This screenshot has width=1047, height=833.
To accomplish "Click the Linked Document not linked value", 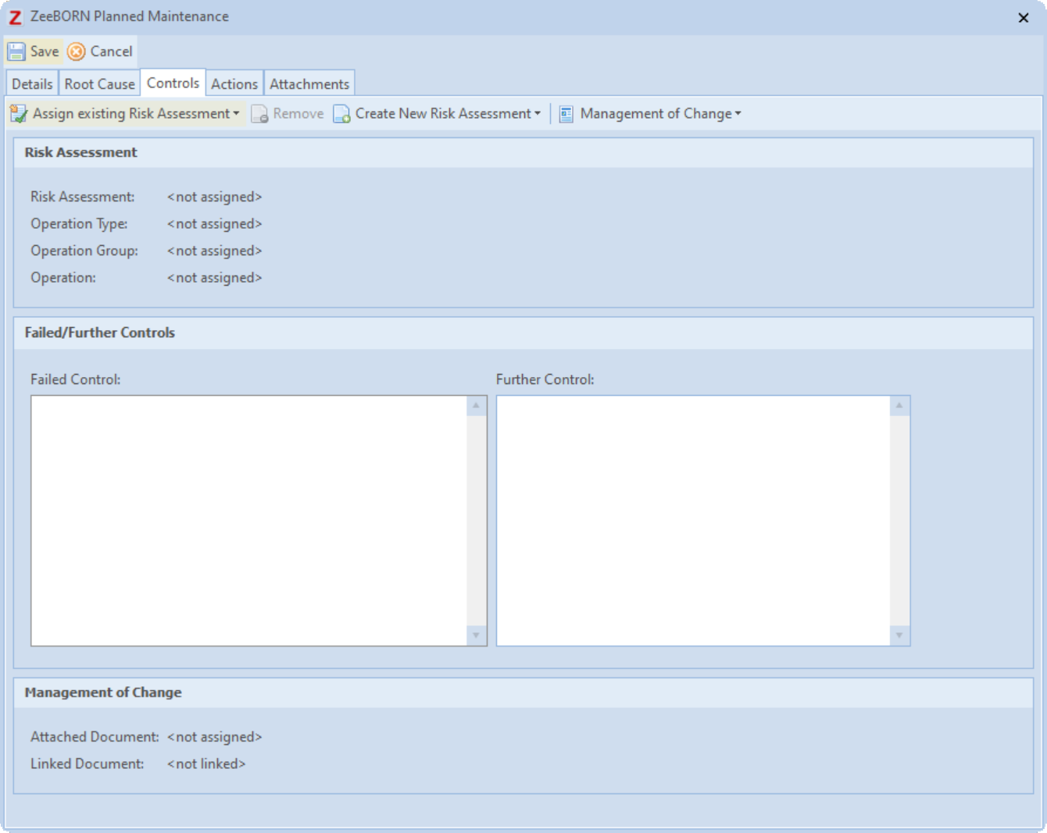I will (206, 764).
